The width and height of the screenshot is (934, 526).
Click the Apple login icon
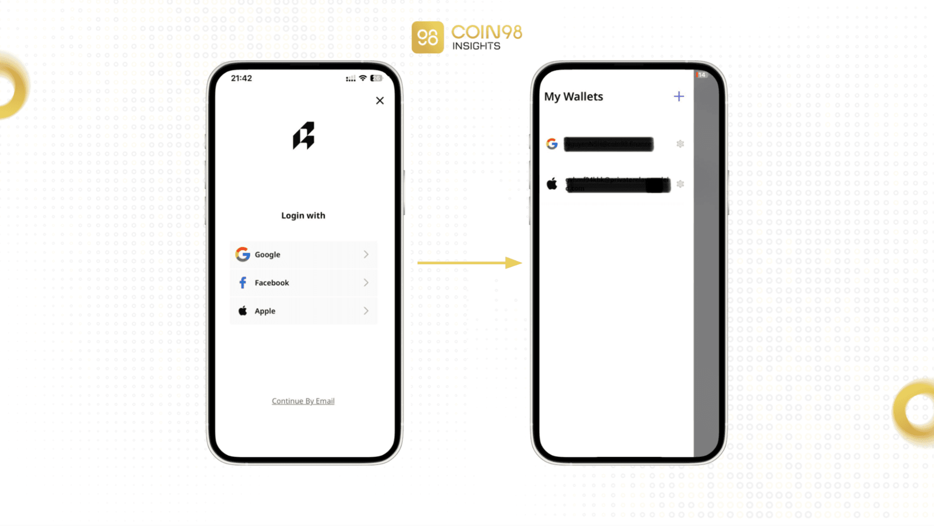pos(242,310)
